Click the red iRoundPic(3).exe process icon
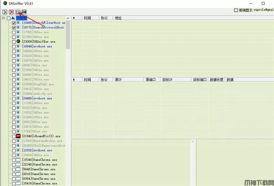 click(x=18, y=136)
